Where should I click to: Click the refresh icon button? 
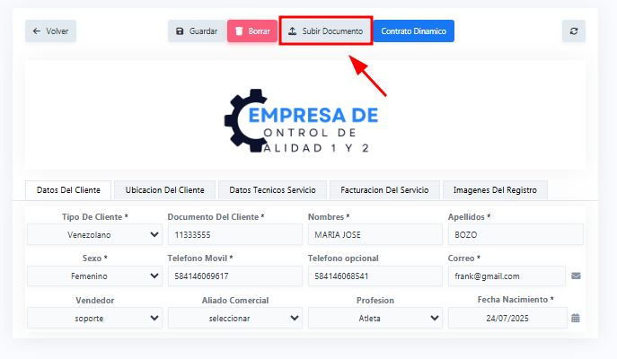pyautogui.click(x=574, y=31)
